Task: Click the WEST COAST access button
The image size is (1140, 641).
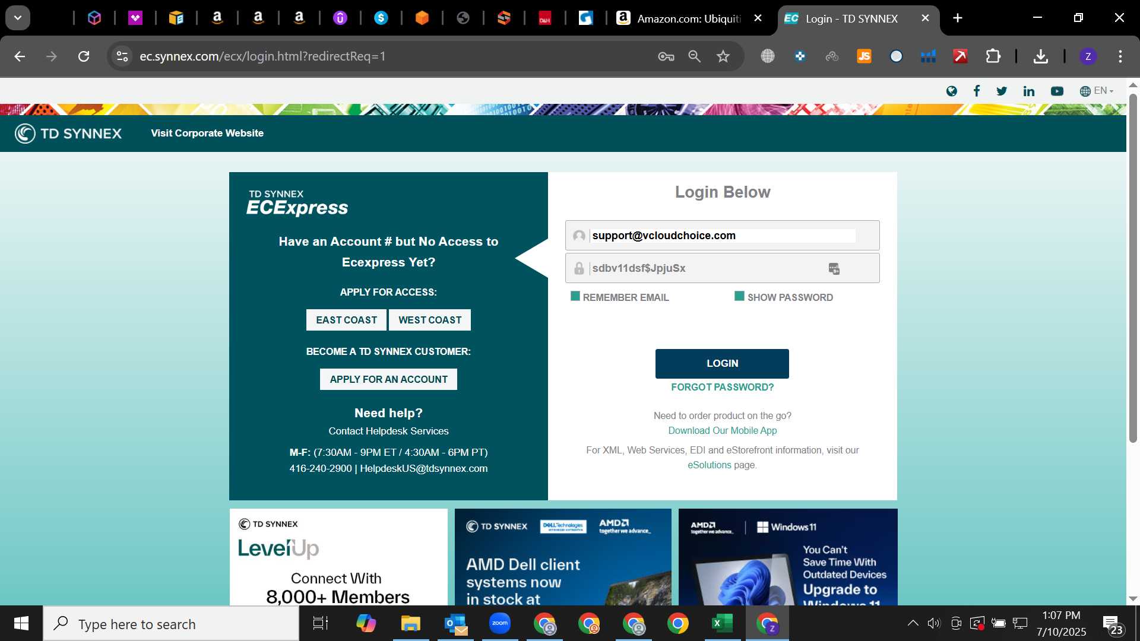Action: click(430, 320)
